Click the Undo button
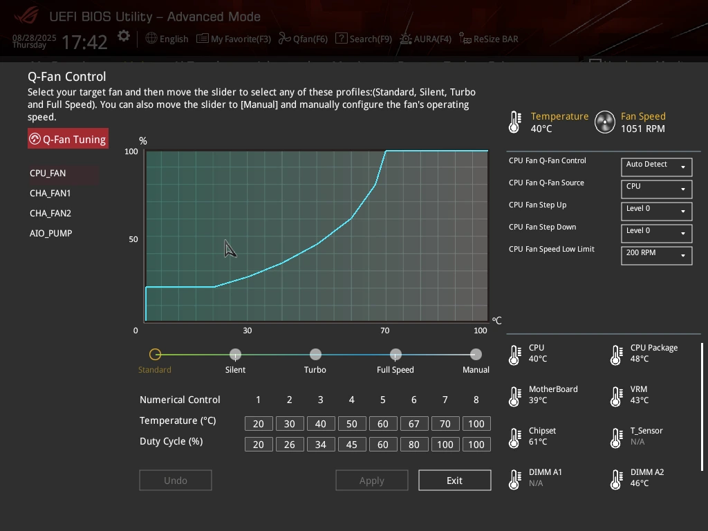 click(x=175, y=481)
